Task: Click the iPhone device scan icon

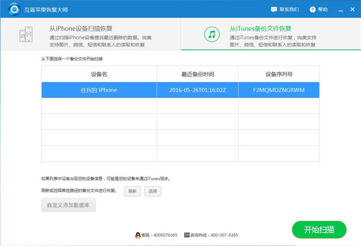Action: point(26,34)
